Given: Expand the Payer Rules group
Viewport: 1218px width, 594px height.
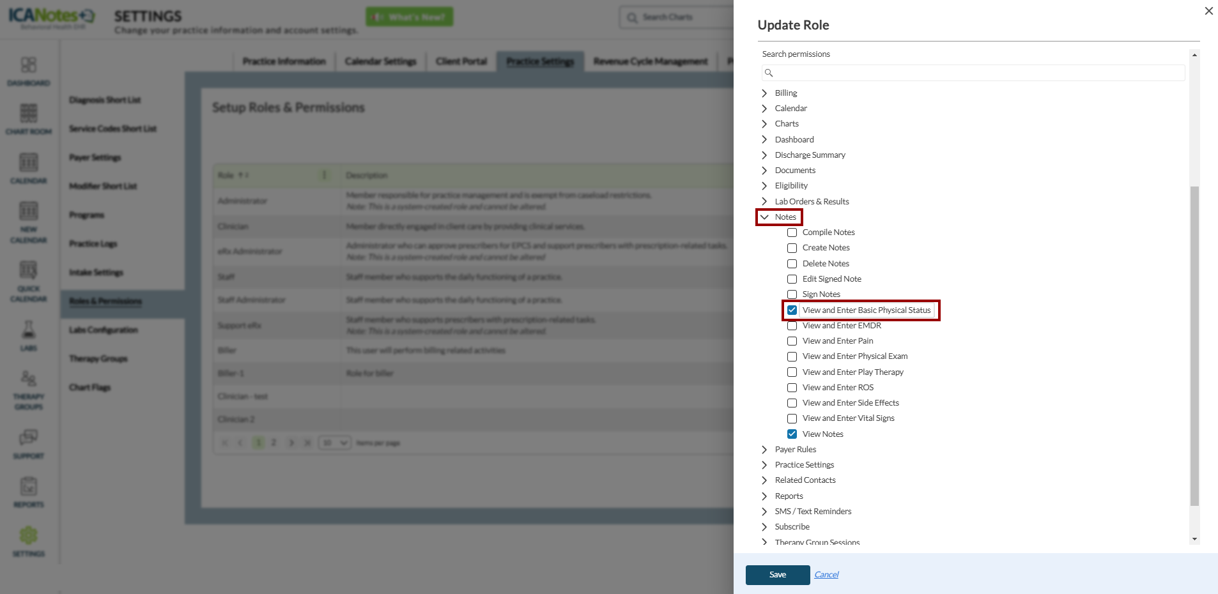Looking at the screenshot, I should (x=764, y=450).
